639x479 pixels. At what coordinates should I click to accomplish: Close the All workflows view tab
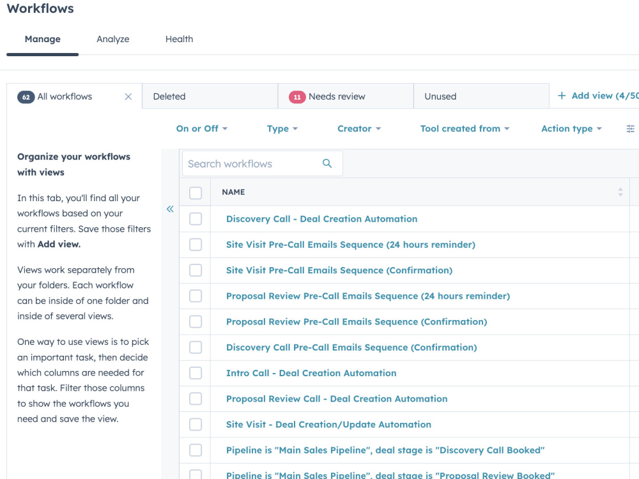[128, 96]
